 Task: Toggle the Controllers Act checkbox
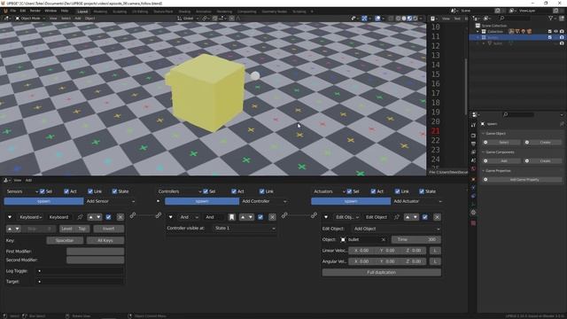pos(234,191)
